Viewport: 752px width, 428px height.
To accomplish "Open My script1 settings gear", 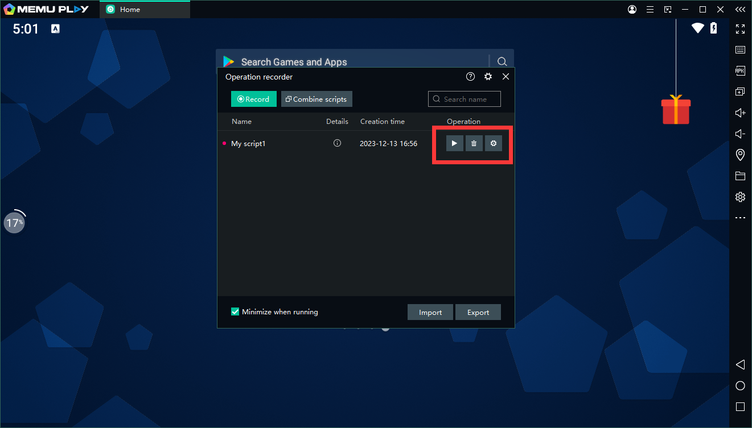I will point(494,144).
